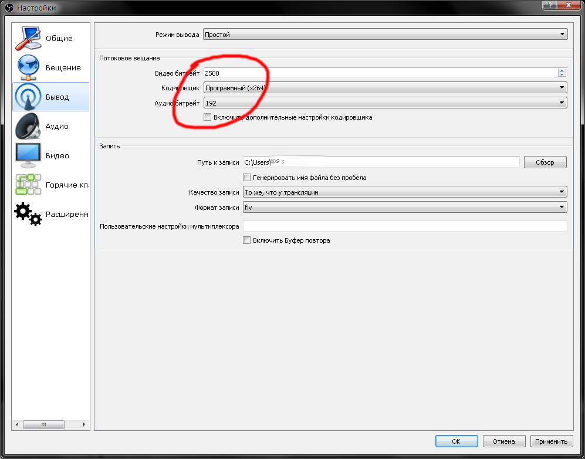Click the Обзор browse button
This screenshot has height=459, width=585.
[x=545, y=162]
